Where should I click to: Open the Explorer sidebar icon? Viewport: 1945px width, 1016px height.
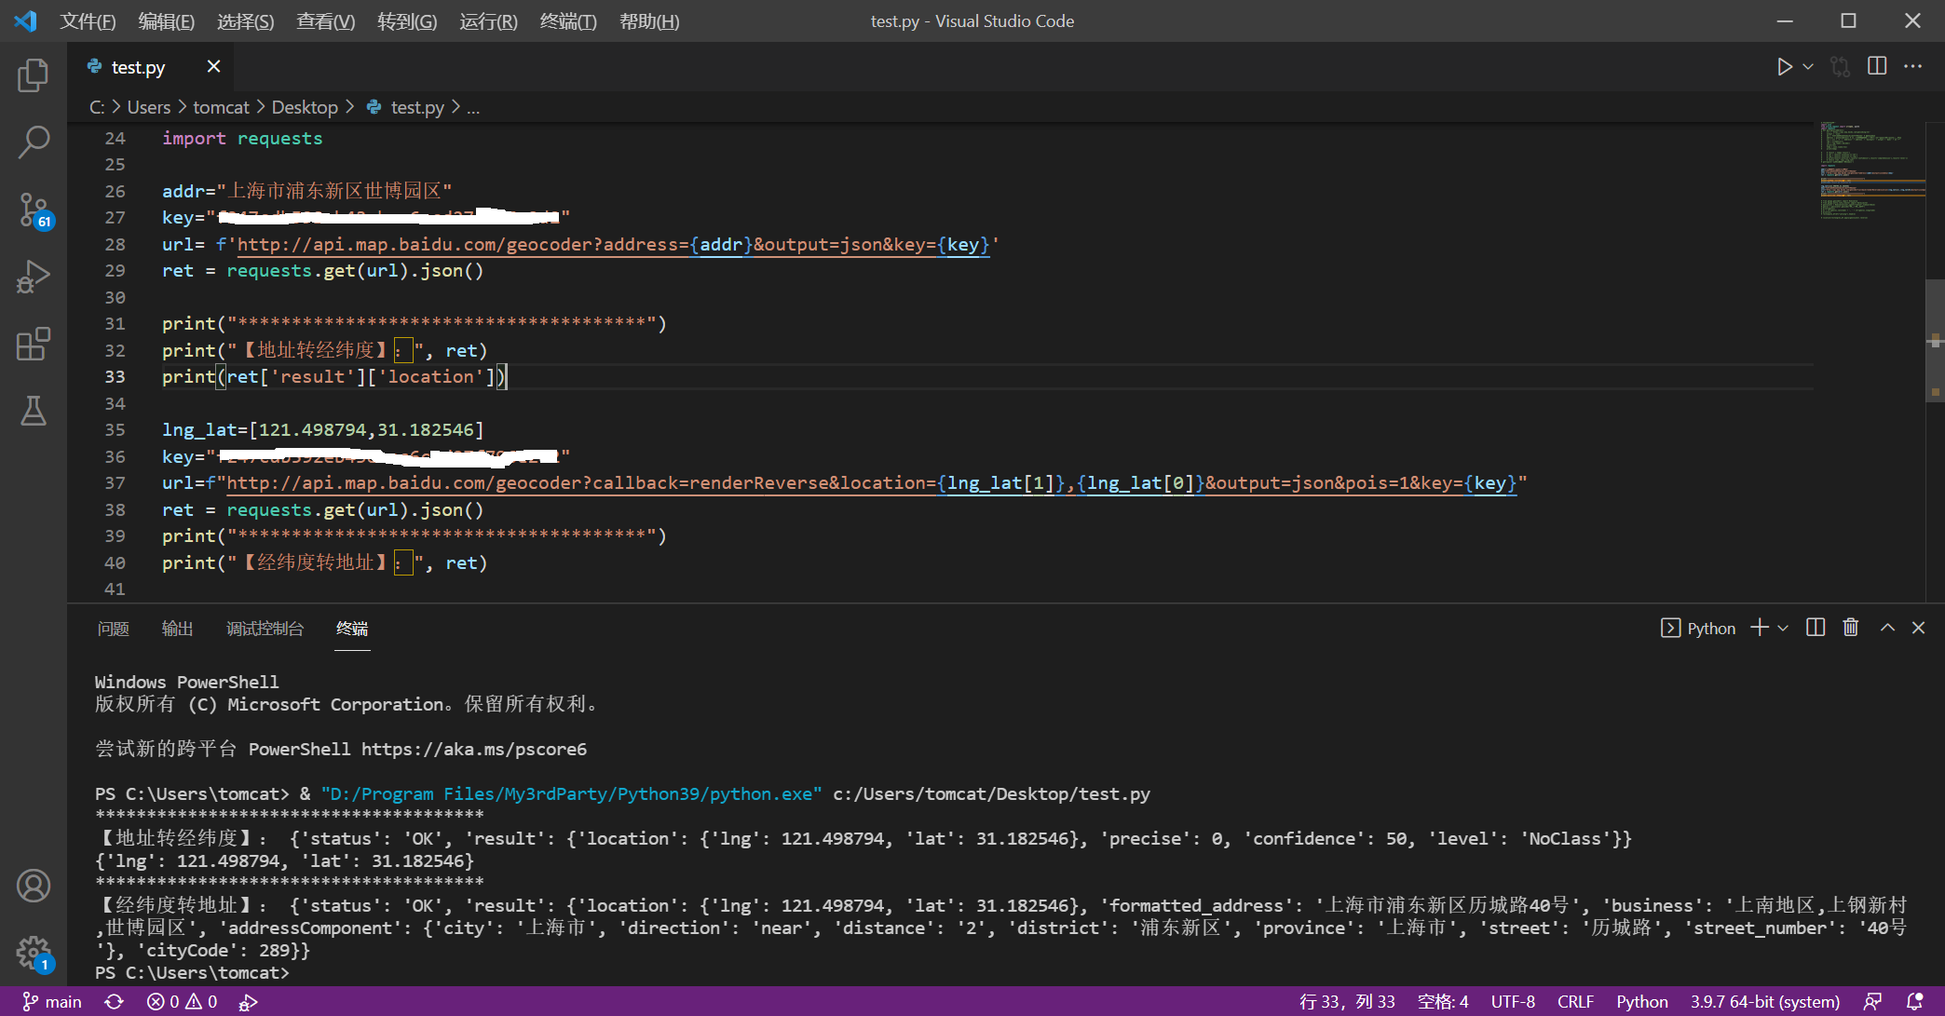[x=34, y=76]
